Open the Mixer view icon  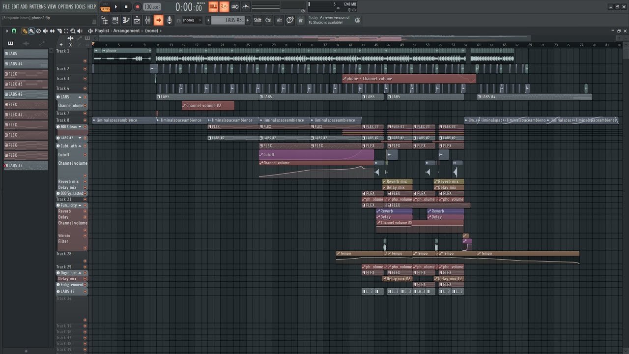coord(147,20)
